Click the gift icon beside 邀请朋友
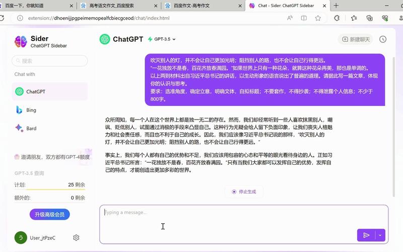Viewport: 403px width, 252px height. 17,157
